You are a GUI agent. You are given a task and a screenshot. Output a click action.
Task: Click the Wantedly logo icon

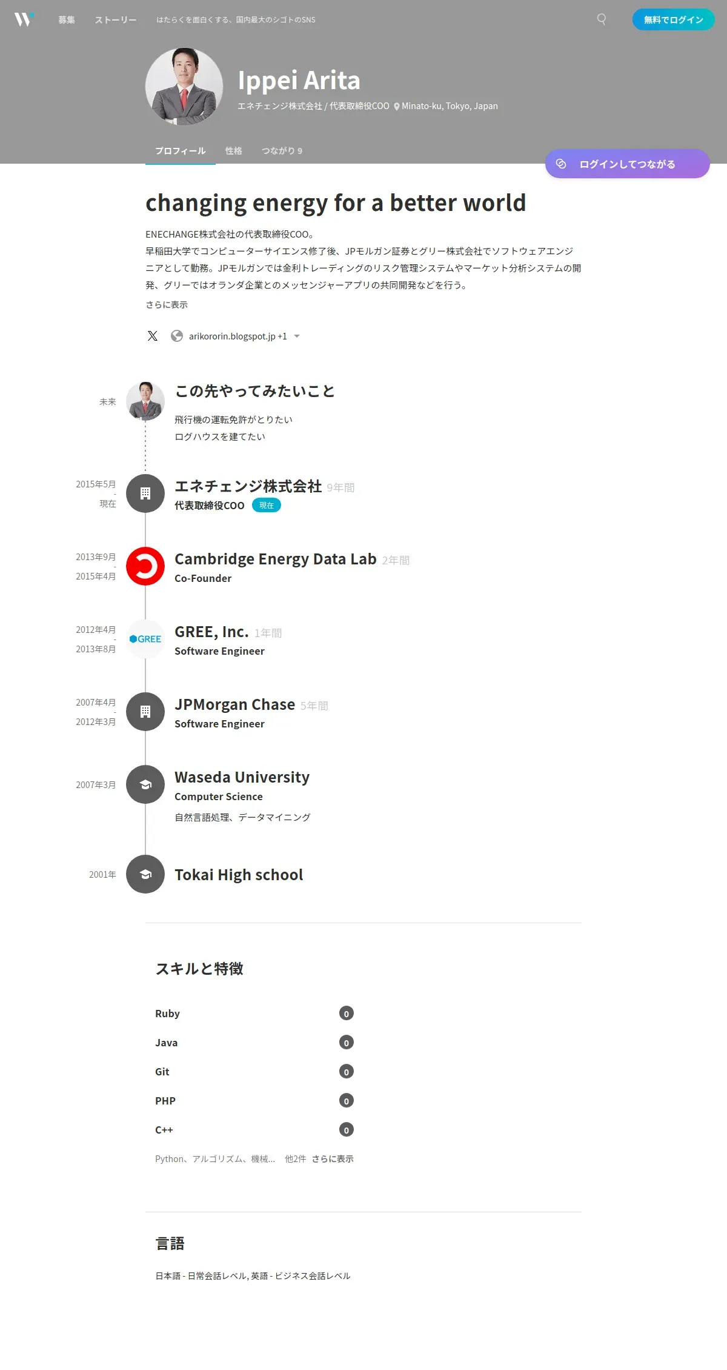pos(23,19)
